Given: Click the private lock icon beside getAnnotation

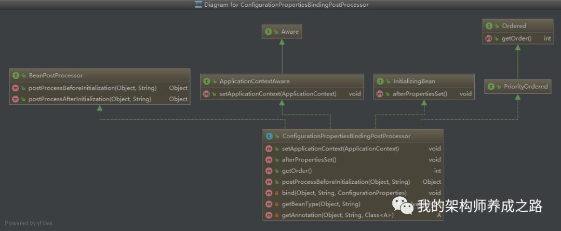Looking at the screenshot, I should [x=276, y=215].
